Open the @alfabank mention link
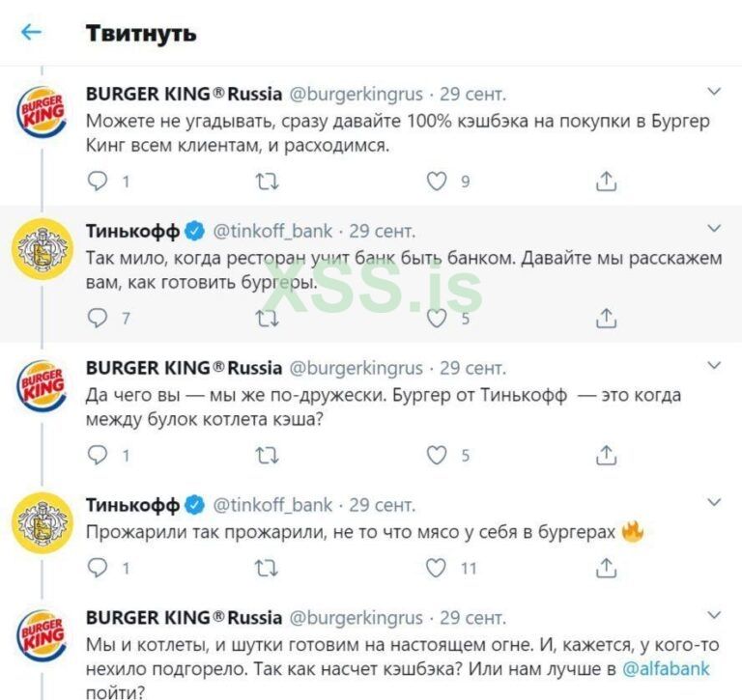 666,667
